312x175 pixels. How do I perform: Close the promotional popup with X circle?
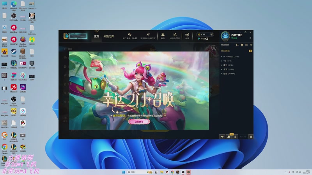(x=214, y=47)
